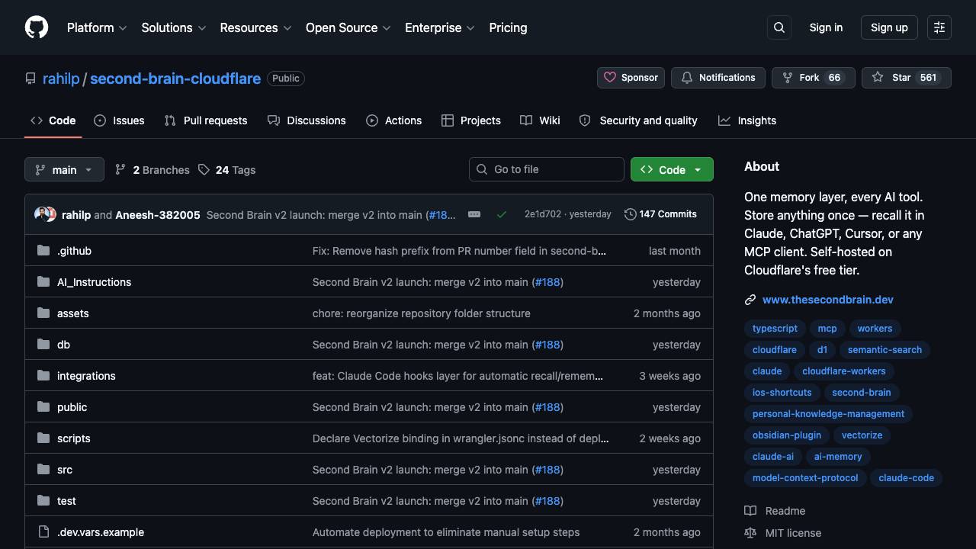Open Aneesh-382005 profile link in commit bar
This screenshot has width=976, height=549.
(158, 215)
